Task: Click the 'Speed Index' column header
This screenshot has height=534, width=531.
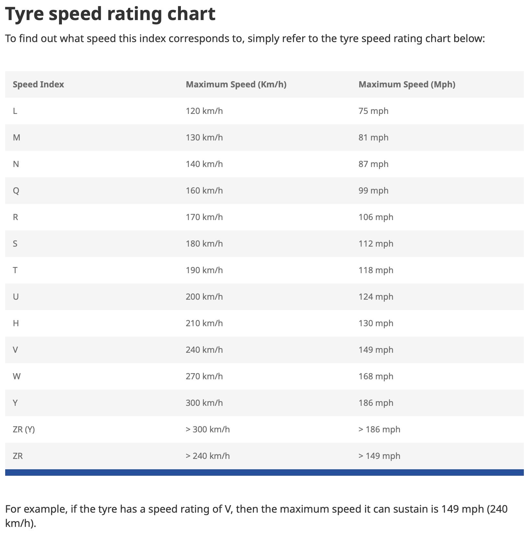Action: coord(38,84)
